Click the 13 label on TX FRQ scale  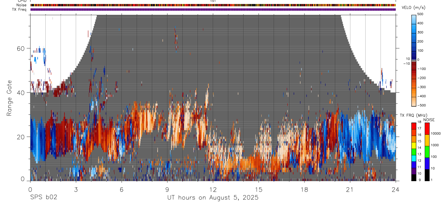coord(420,154)
